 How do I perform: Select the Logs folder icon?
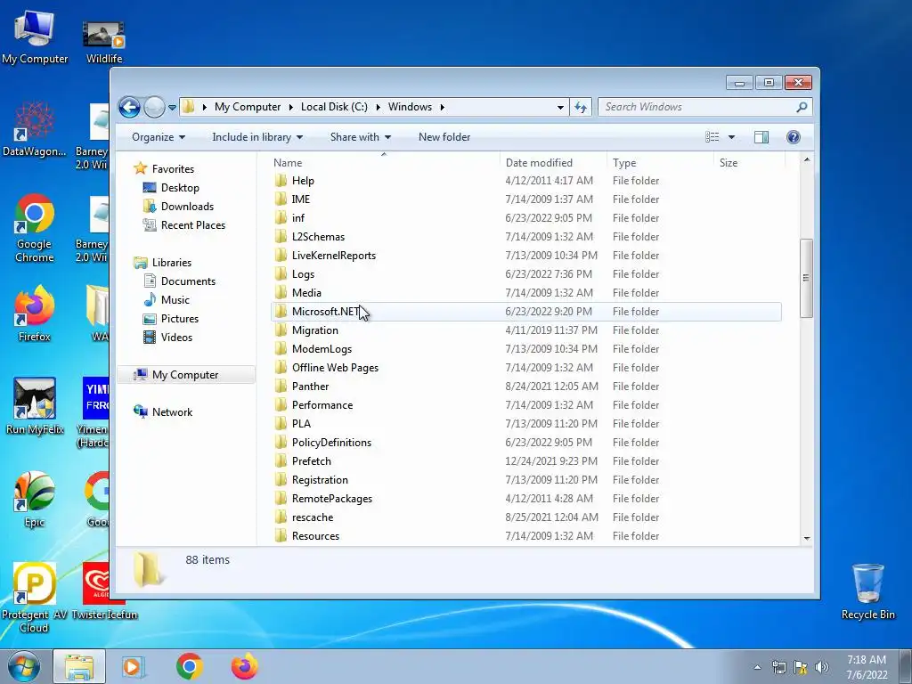pos(281,274)
